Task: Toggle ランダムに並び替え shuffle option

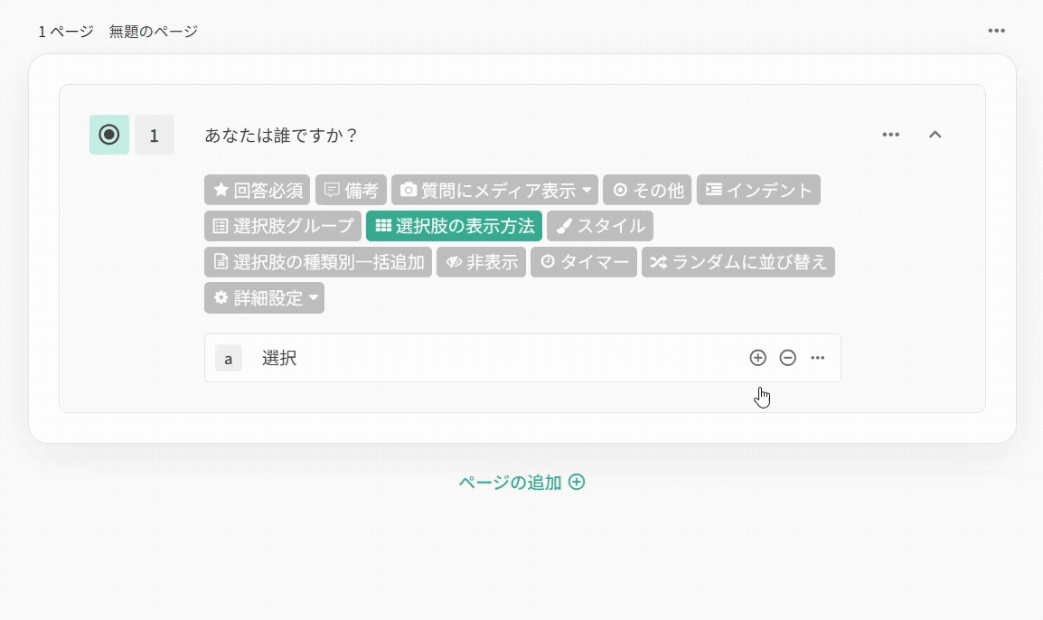Action: pos(738,262)
